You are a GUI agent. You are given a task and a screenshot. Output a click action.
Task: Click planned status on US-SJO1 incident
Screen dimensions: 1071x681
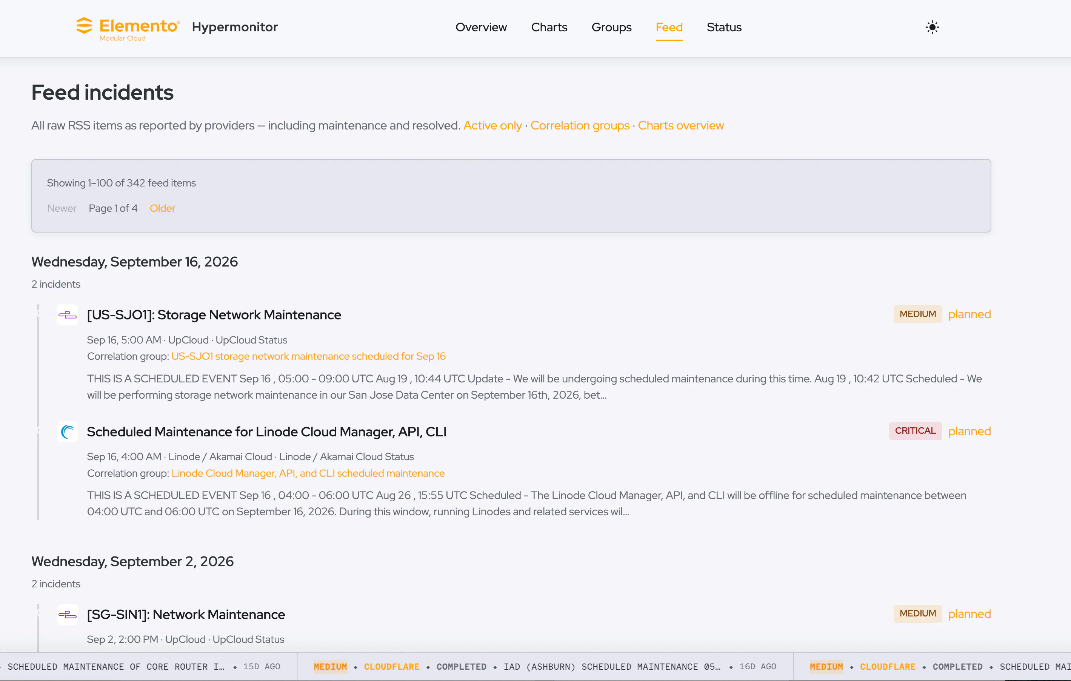(x=969, y=314)
